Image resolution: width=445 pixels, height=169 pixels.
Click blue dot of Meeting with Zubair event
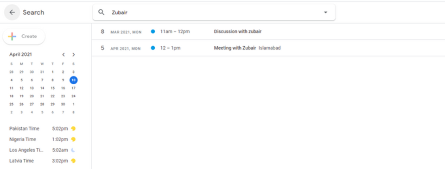(153, 48)
